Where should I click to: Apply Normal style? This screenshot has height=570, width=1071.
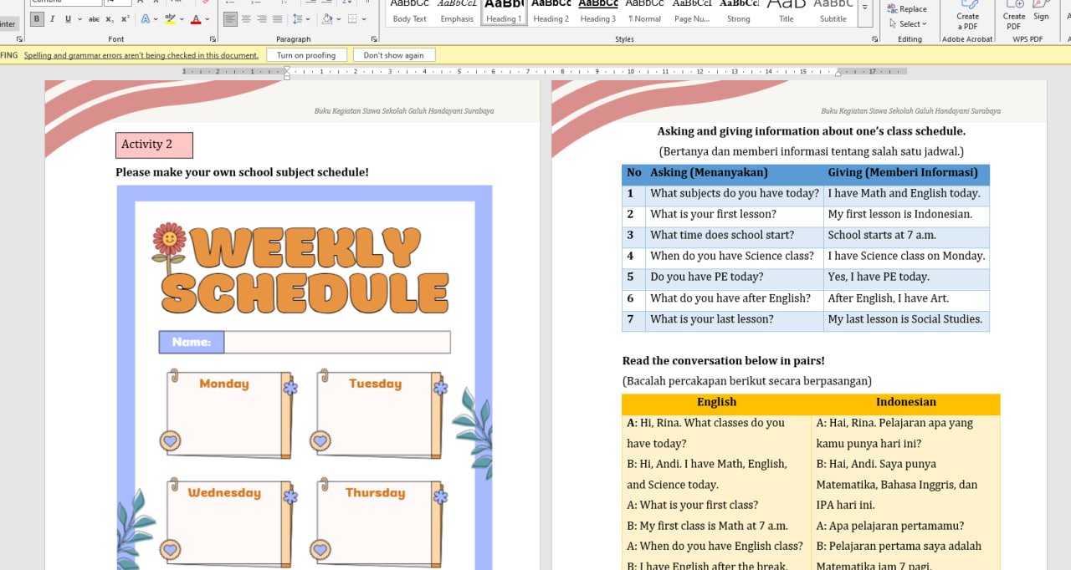click(644, 13)
